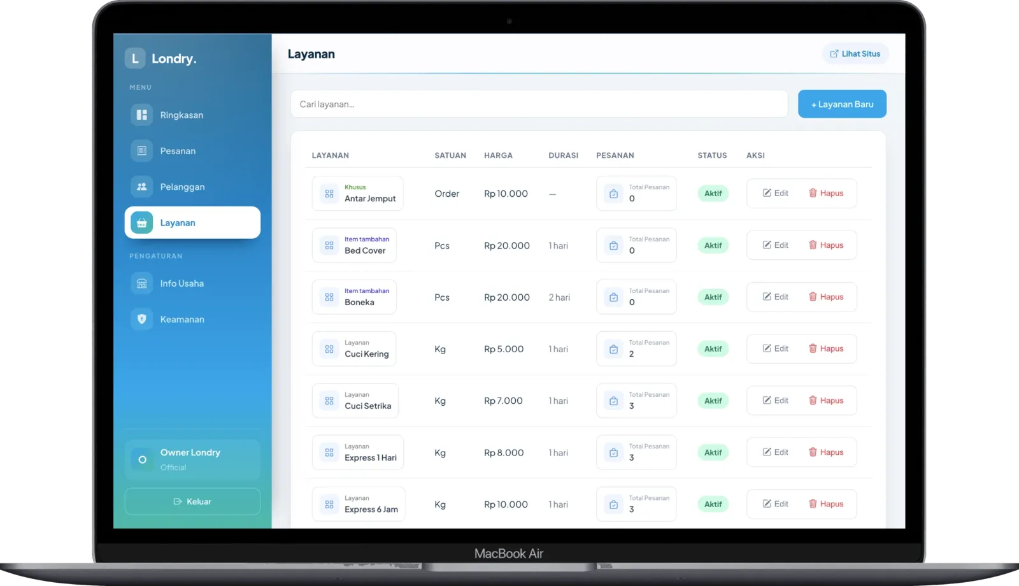This screenshot has height=586, width=1019.
Task: Click grid icon of Cuci Setrika service
Action: [329, 401]
